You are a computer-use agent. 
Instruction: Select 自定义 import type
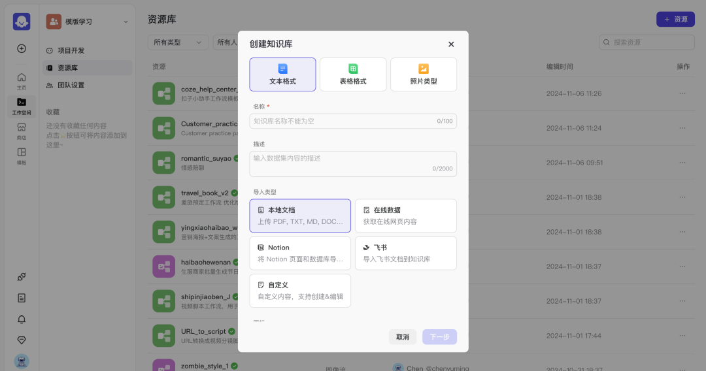pos(300,291)
